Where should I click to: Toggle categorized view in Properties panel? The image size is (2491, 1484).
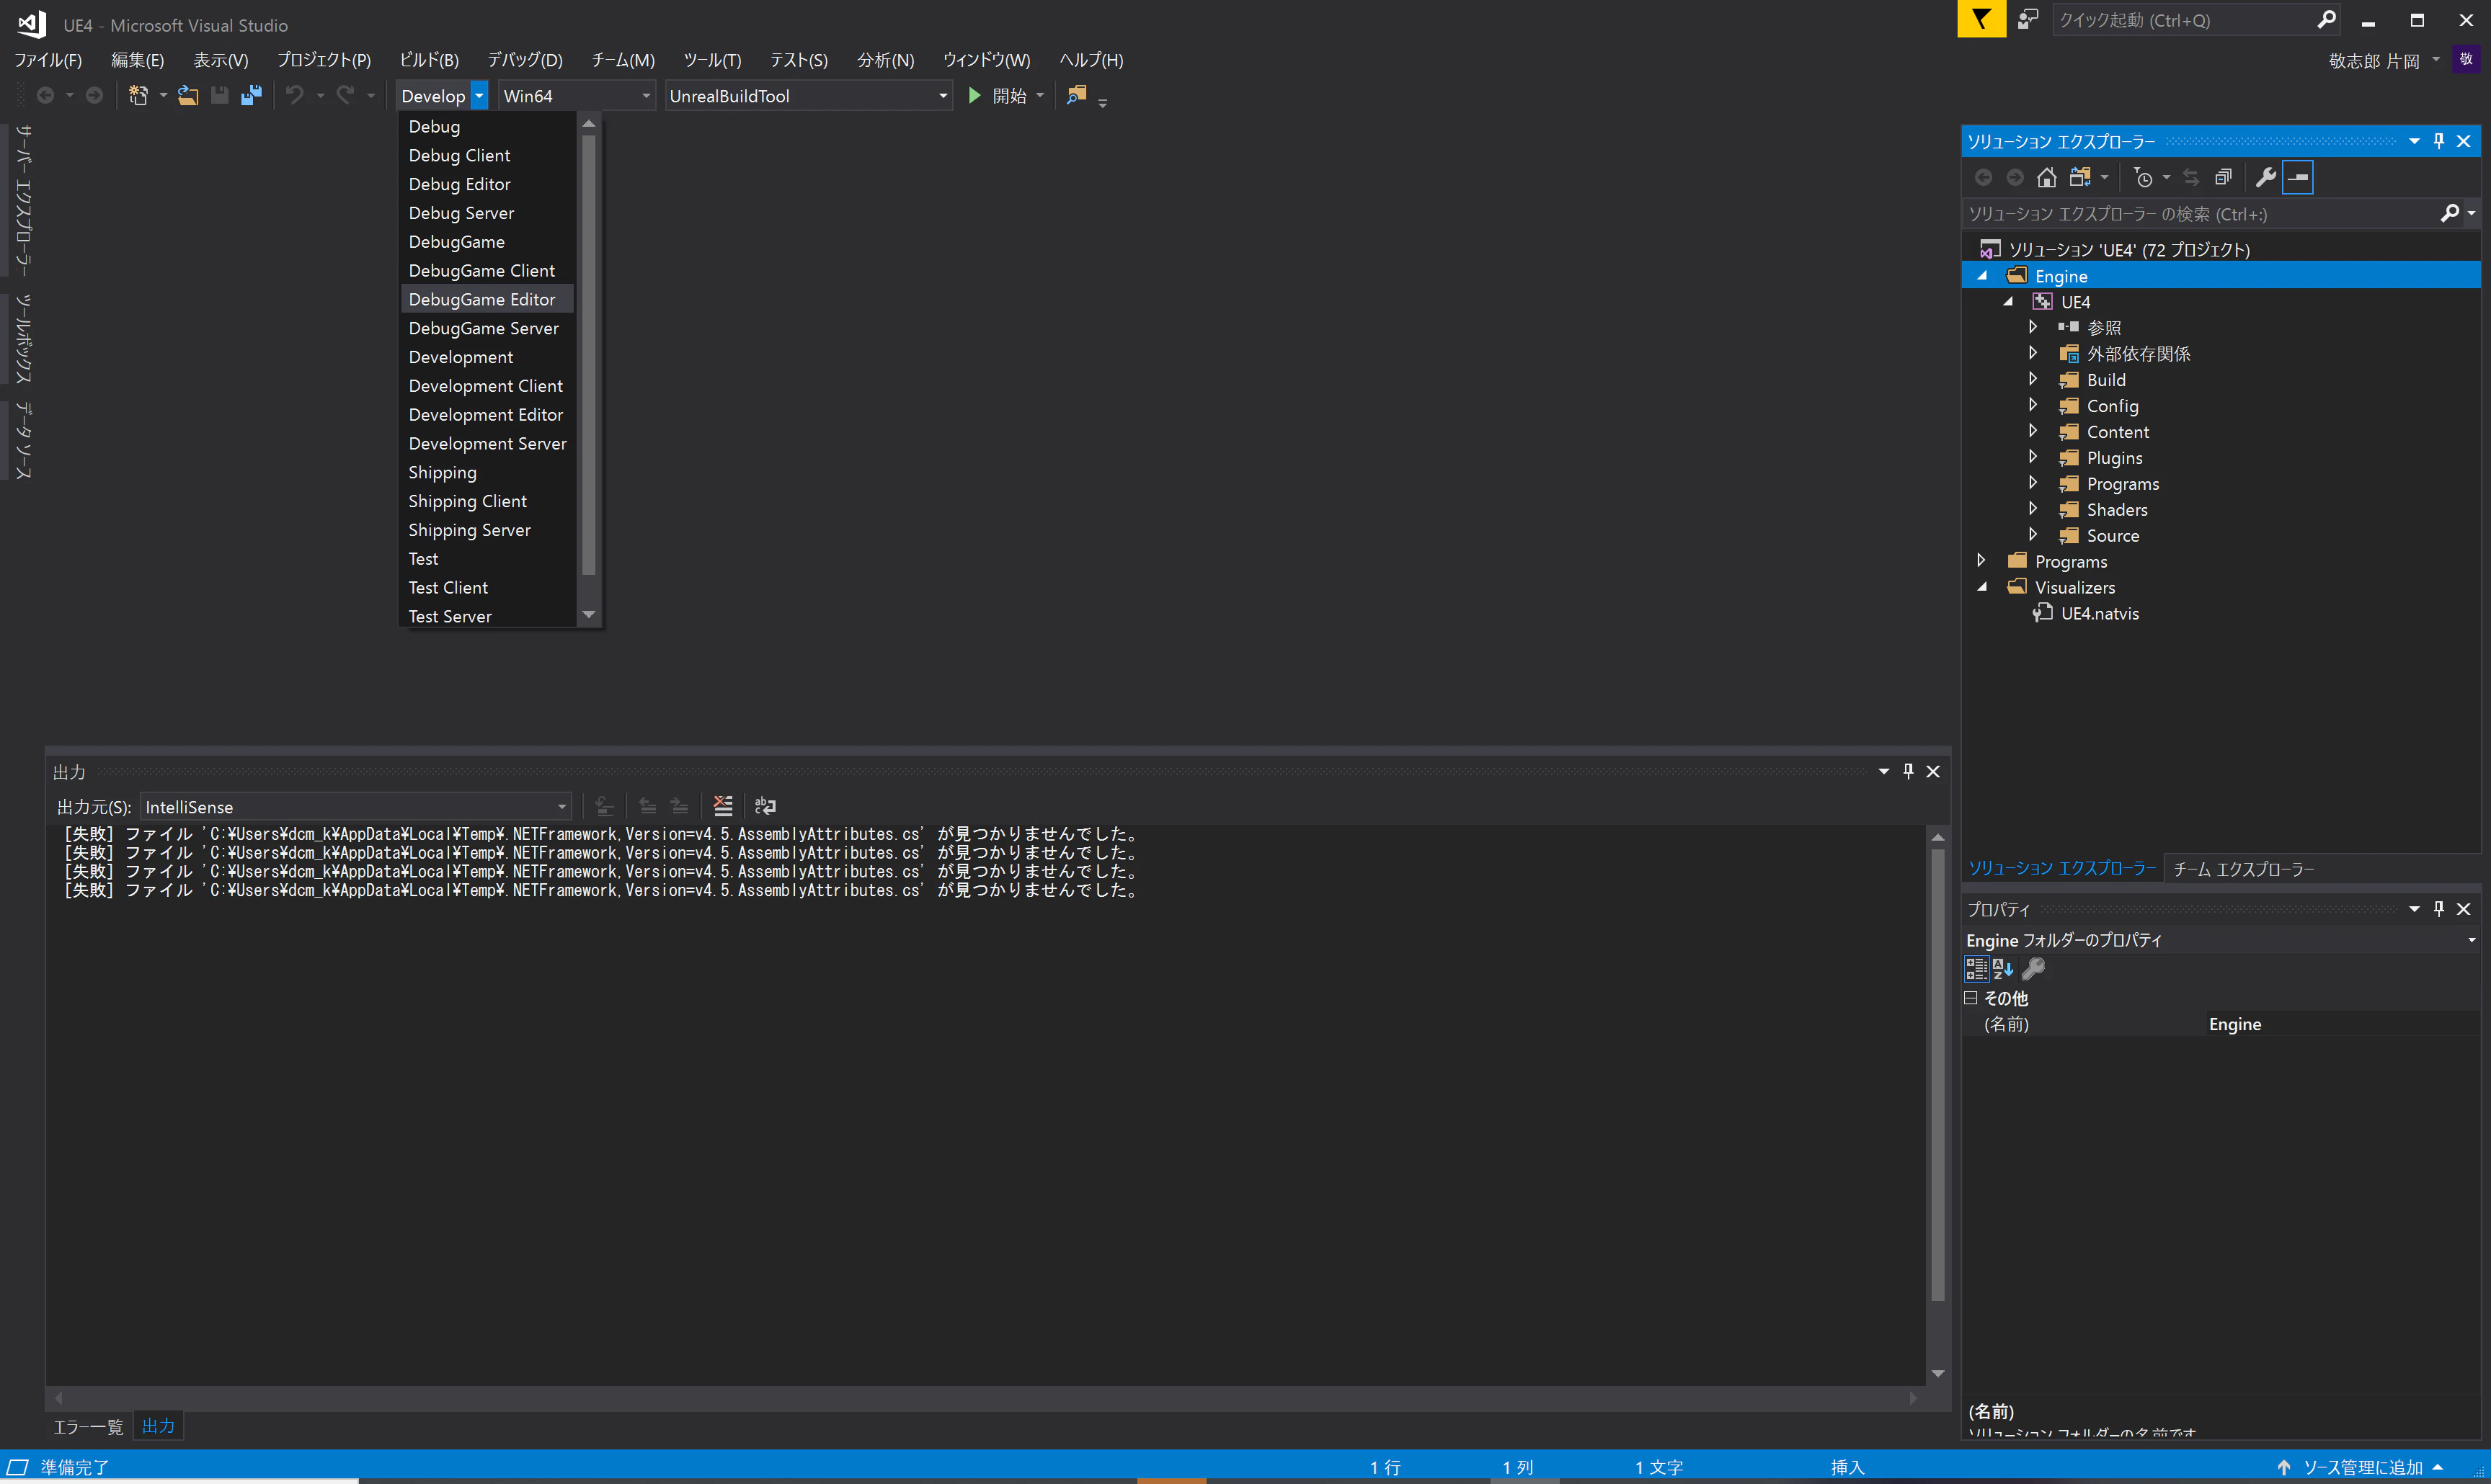click(x=1977, y=968)
